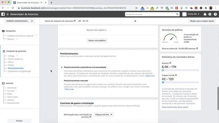Open Saiba mais link for automatic placements
This screenshot has height=123, width=219.
coord(150,76)
